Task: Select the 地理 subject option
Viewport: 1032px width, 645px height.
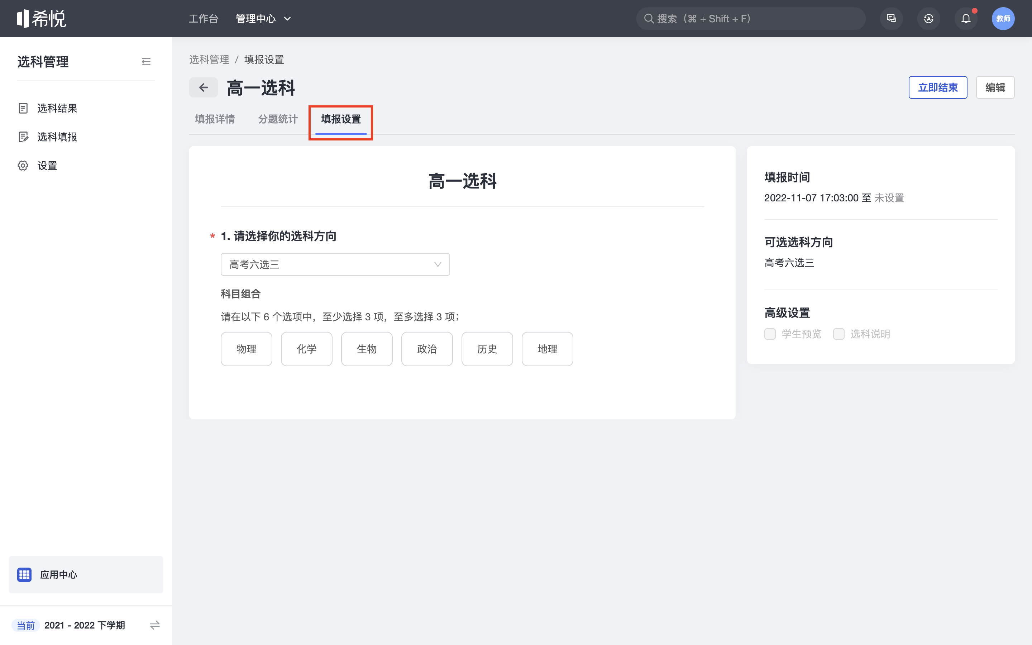Action: [547, 349]
